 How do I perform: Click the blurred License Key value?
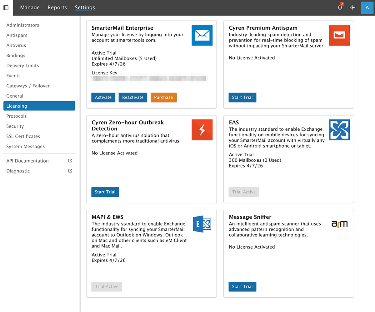pyautogui.click(x=150, y=78)
